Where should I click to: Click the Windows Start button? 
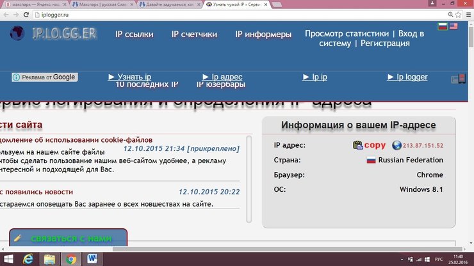tap(8, 259)
